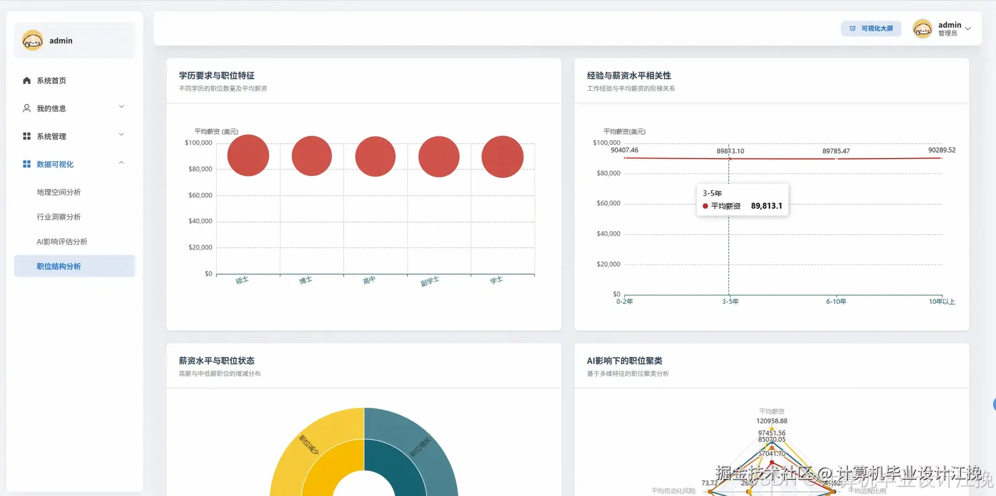
Task: Click the tooltip value 89,813.1
Action: point(767,206)
